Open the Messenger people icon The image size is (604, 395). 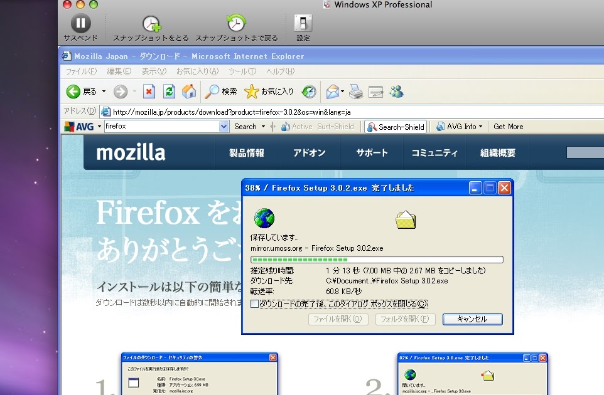coord(396,92)
